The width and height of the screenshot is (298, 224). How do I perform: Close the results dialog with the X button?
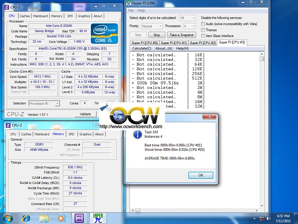[209, 116]
